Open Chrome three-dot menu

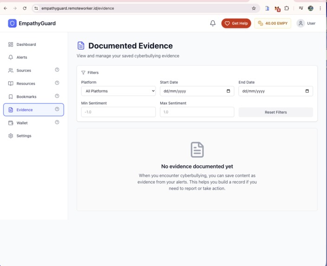320,8
